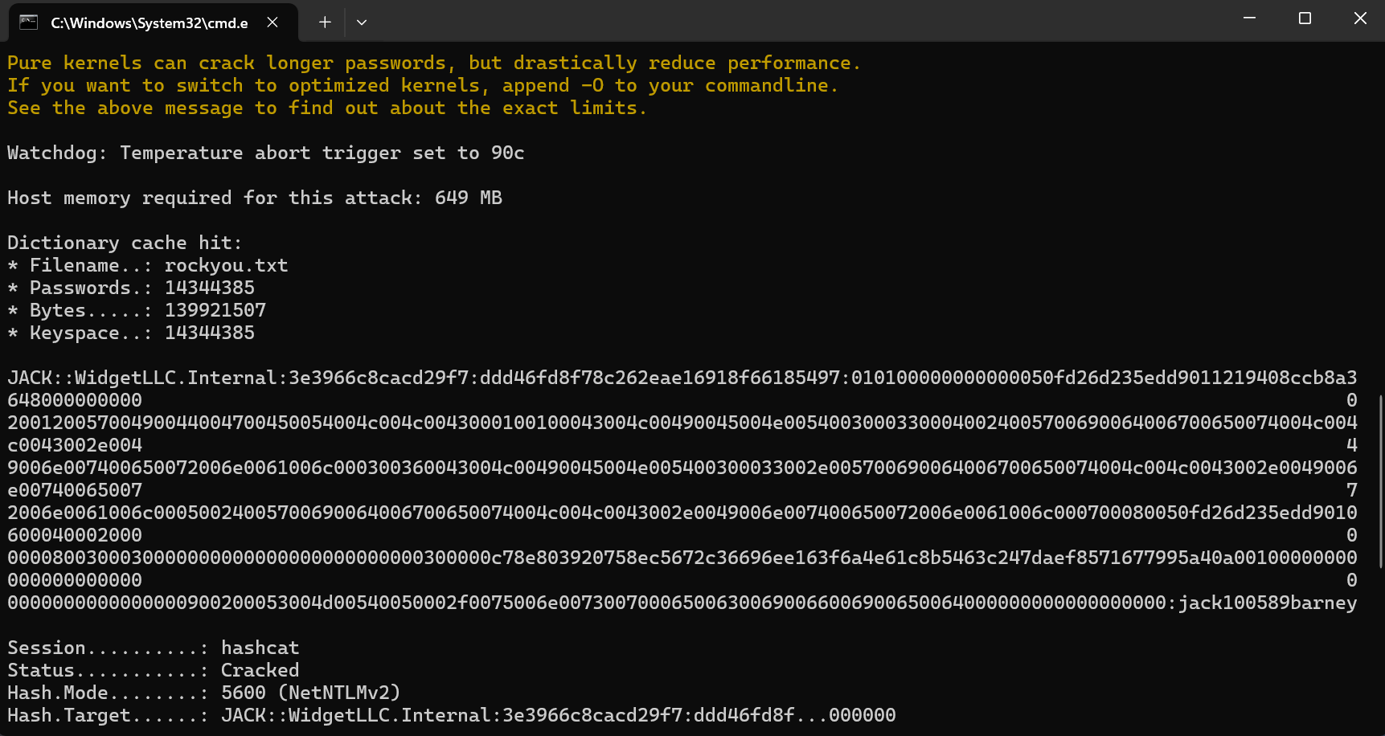
Task: Click the rockyou.txt filename text
Action: coord(226,265)
